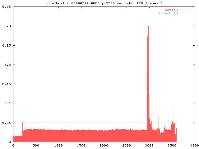
Task: Click the red motion legend line sample
Action: click(x=185, y=10)
